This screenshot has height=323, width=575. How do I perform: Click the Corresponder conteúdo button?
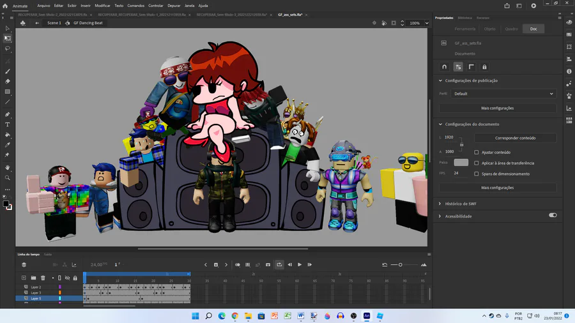click(516, 138)
